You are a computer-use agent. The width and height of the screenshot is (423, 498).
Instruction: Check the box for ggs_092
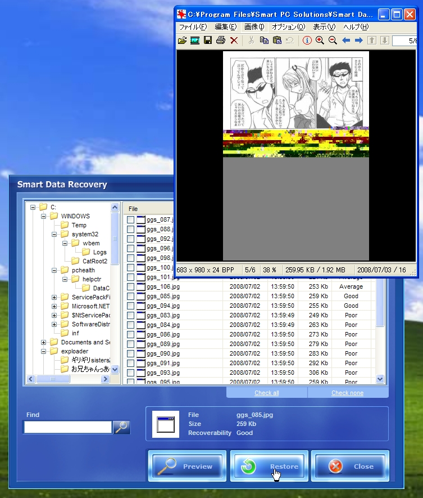pyautogui.click(x=131, y=239)
